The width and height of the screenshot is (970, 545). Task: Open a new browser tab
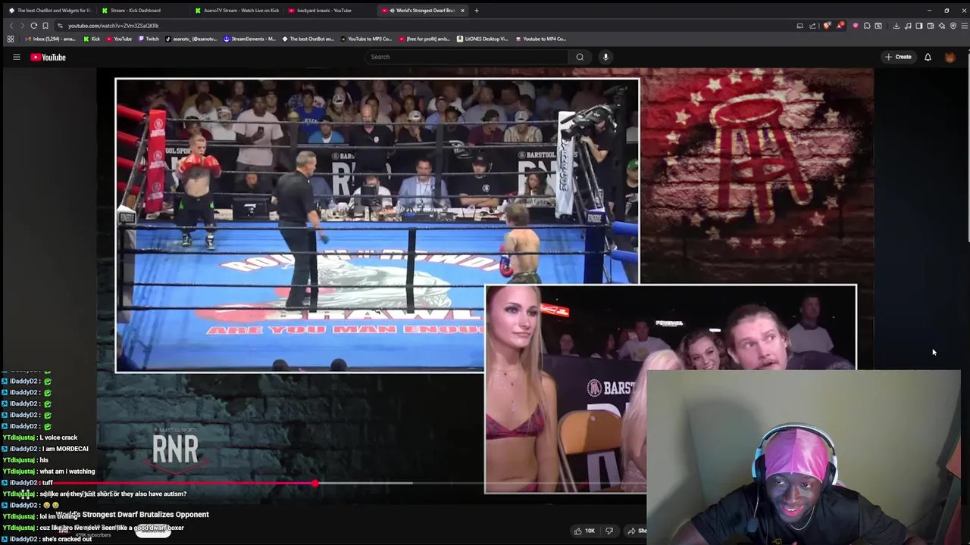[476, 11]
